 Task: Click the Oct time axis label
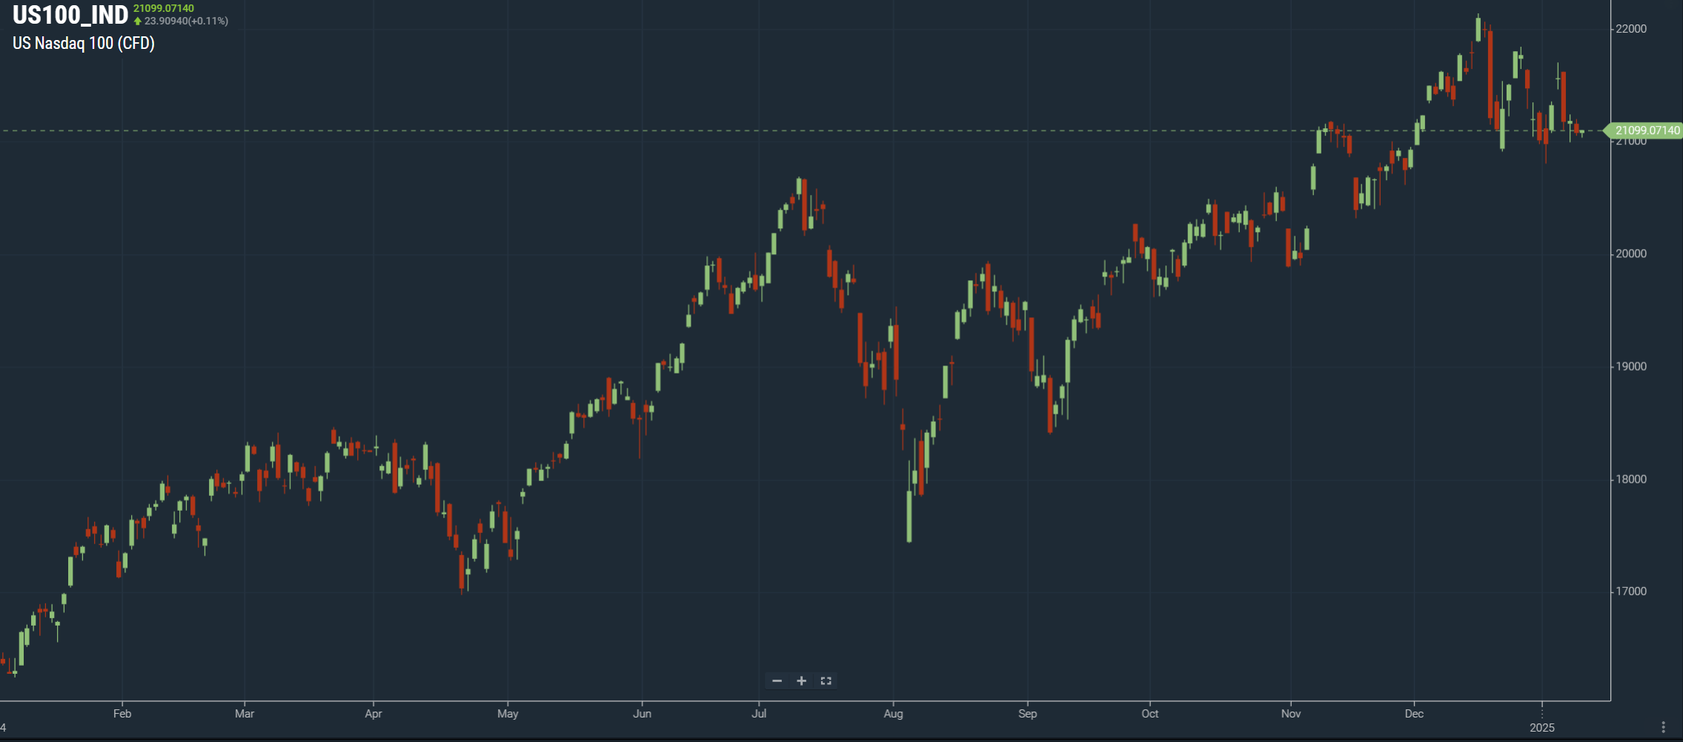[x=1149, y=714]
